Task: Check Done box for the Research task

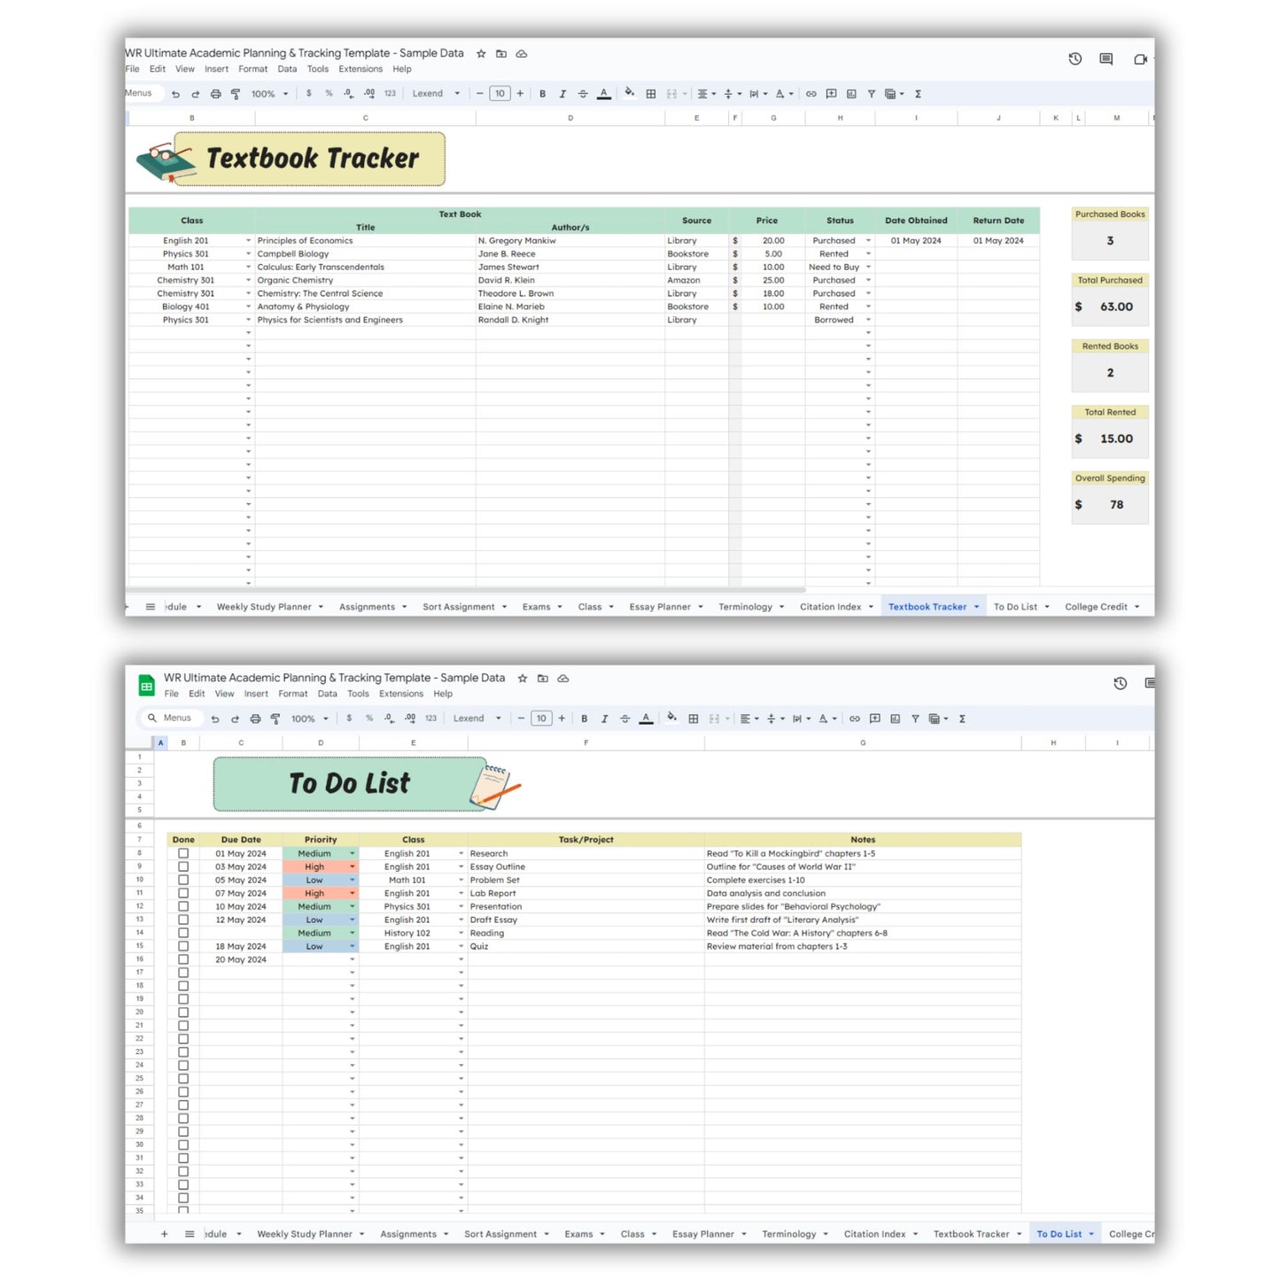Action: 183,854
